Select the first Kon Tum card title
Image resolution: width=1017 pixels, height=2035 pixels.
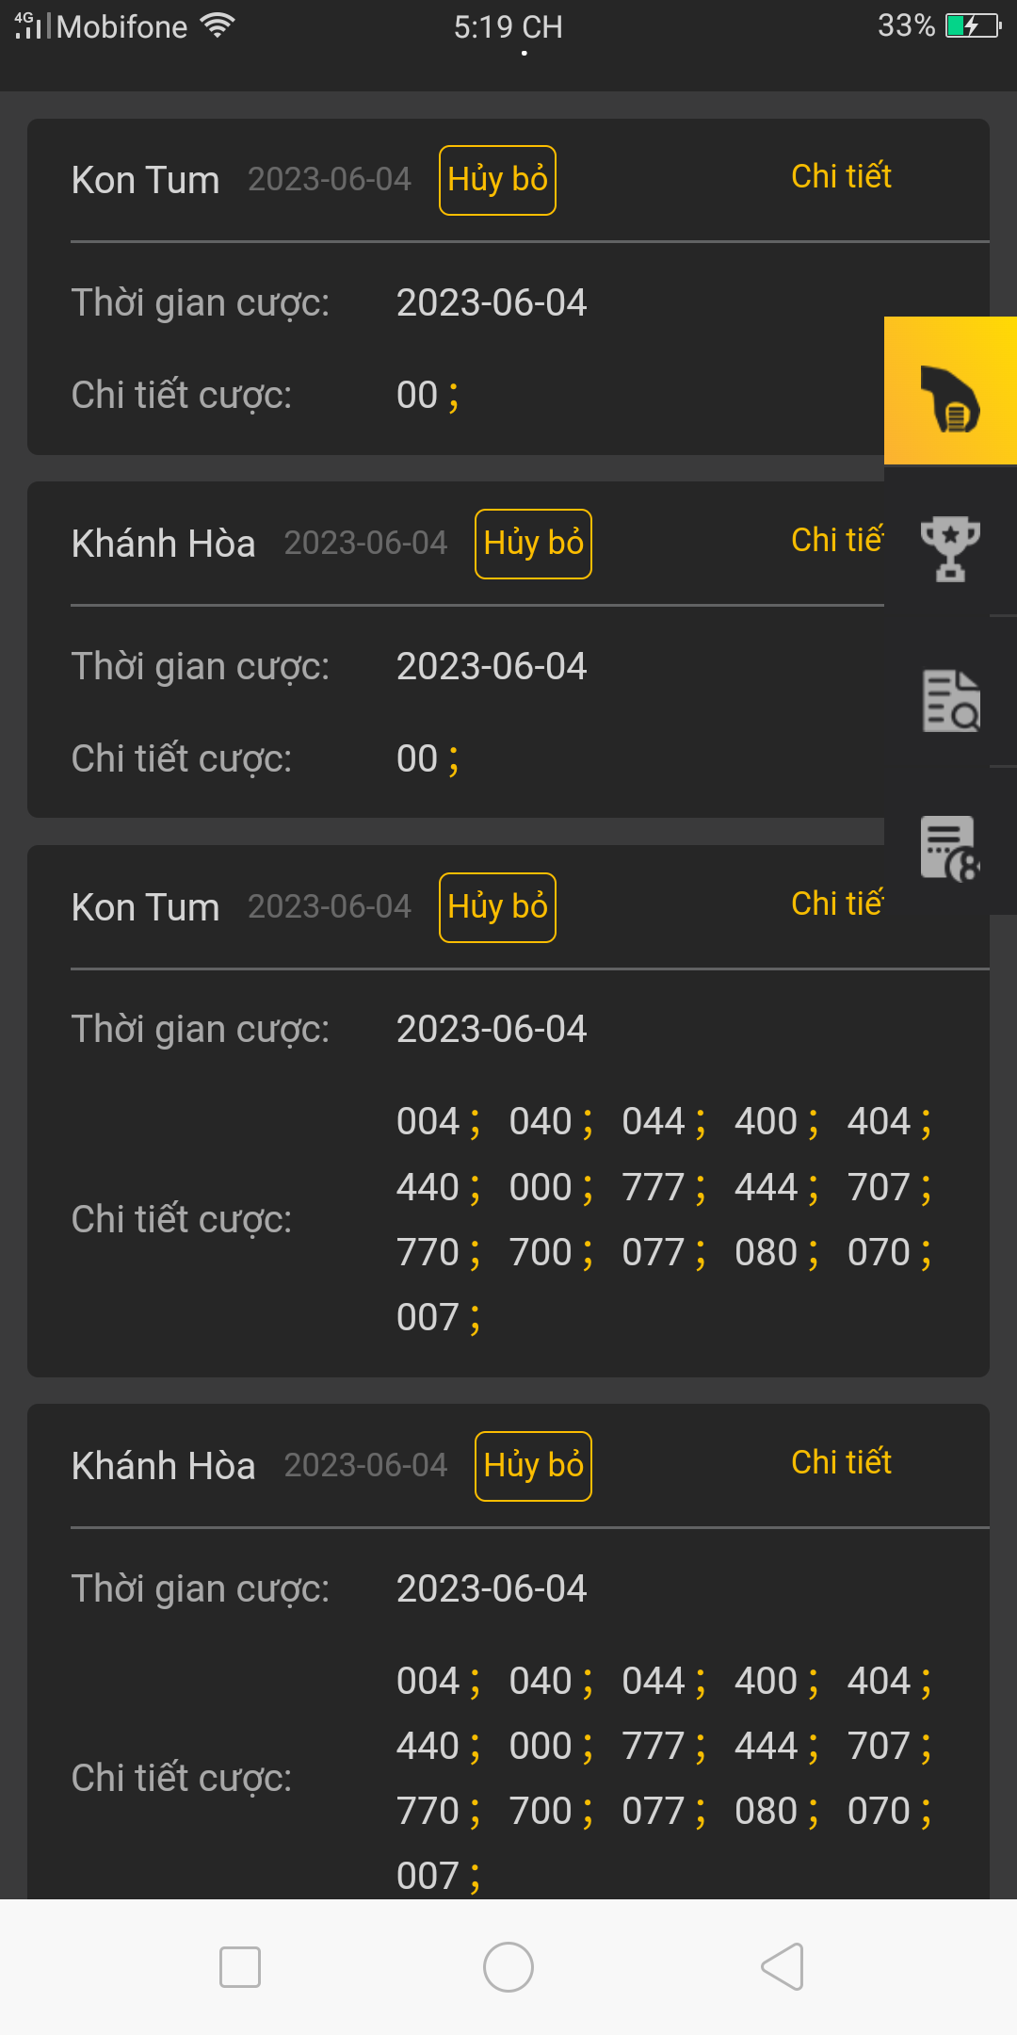145,180
